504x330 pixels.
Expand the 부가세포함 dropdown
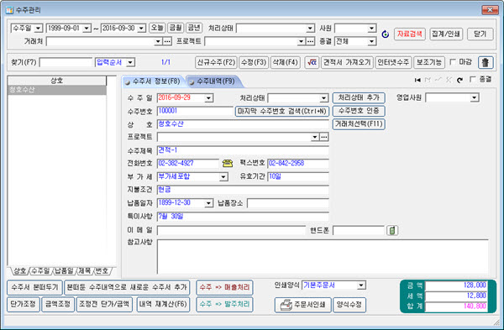(223, 176)
